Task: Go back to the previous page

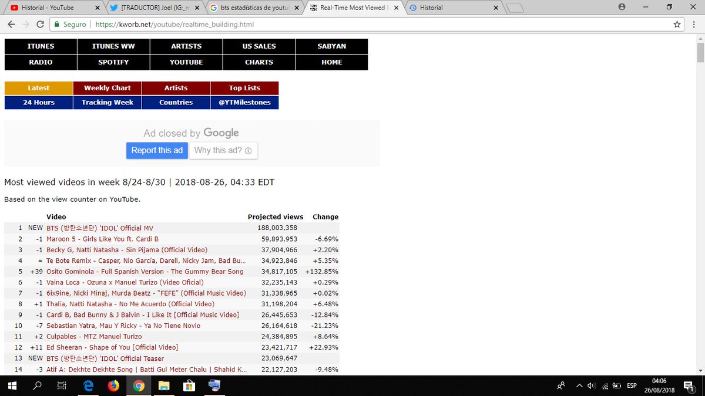Action: [x=10, y=25]
